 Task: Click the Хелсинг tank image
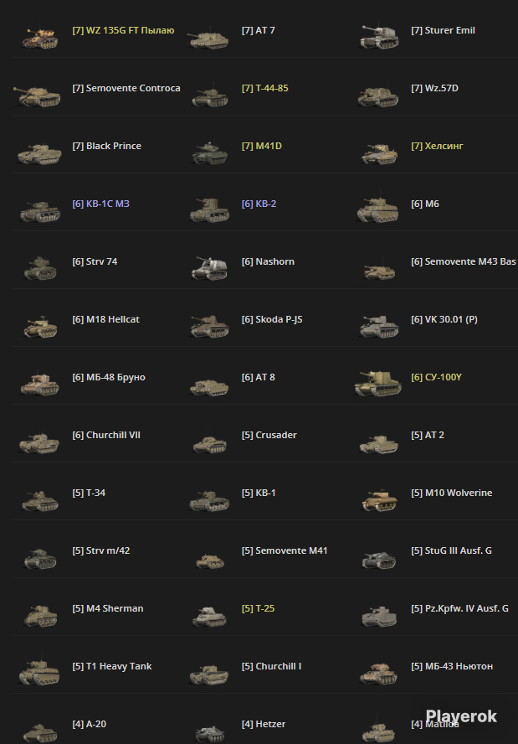(379, 153)
